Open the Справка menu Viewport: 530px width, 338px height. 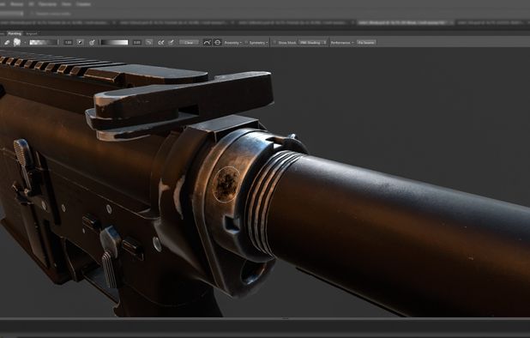coord(83,4)
